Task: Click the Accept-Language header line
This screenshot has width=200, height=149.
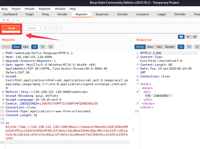Action: point(33,100)
